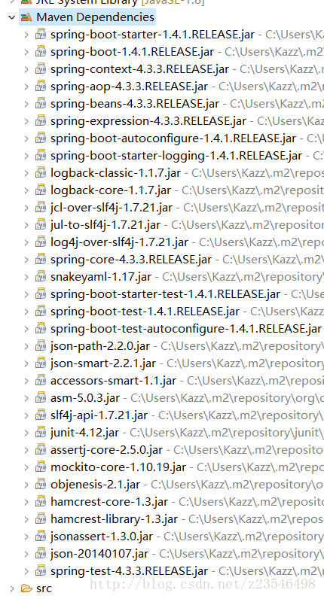Screen dimensions: 324x599
Task: Expand snakeyaml-1.17.jar node
Action: [26, 277]
